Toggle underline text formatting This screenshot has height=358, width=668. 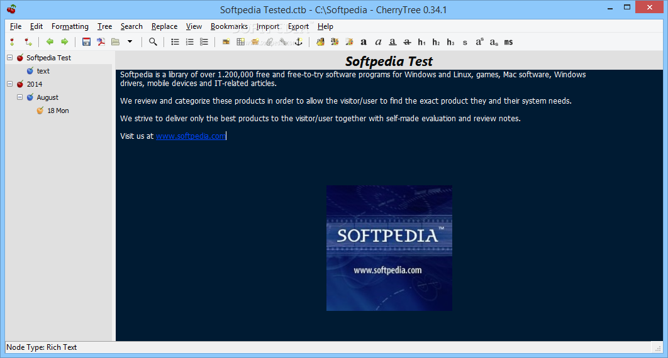[392, 41]
